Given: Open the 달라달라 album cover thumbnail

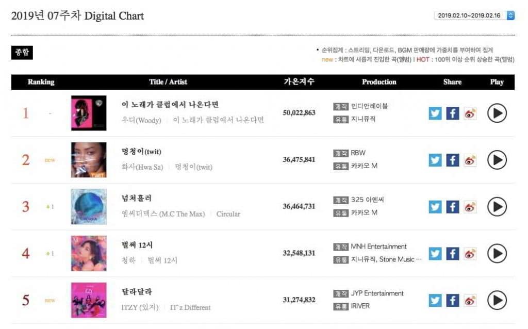Looking at the screenshot, I should (x=89, y=300).
